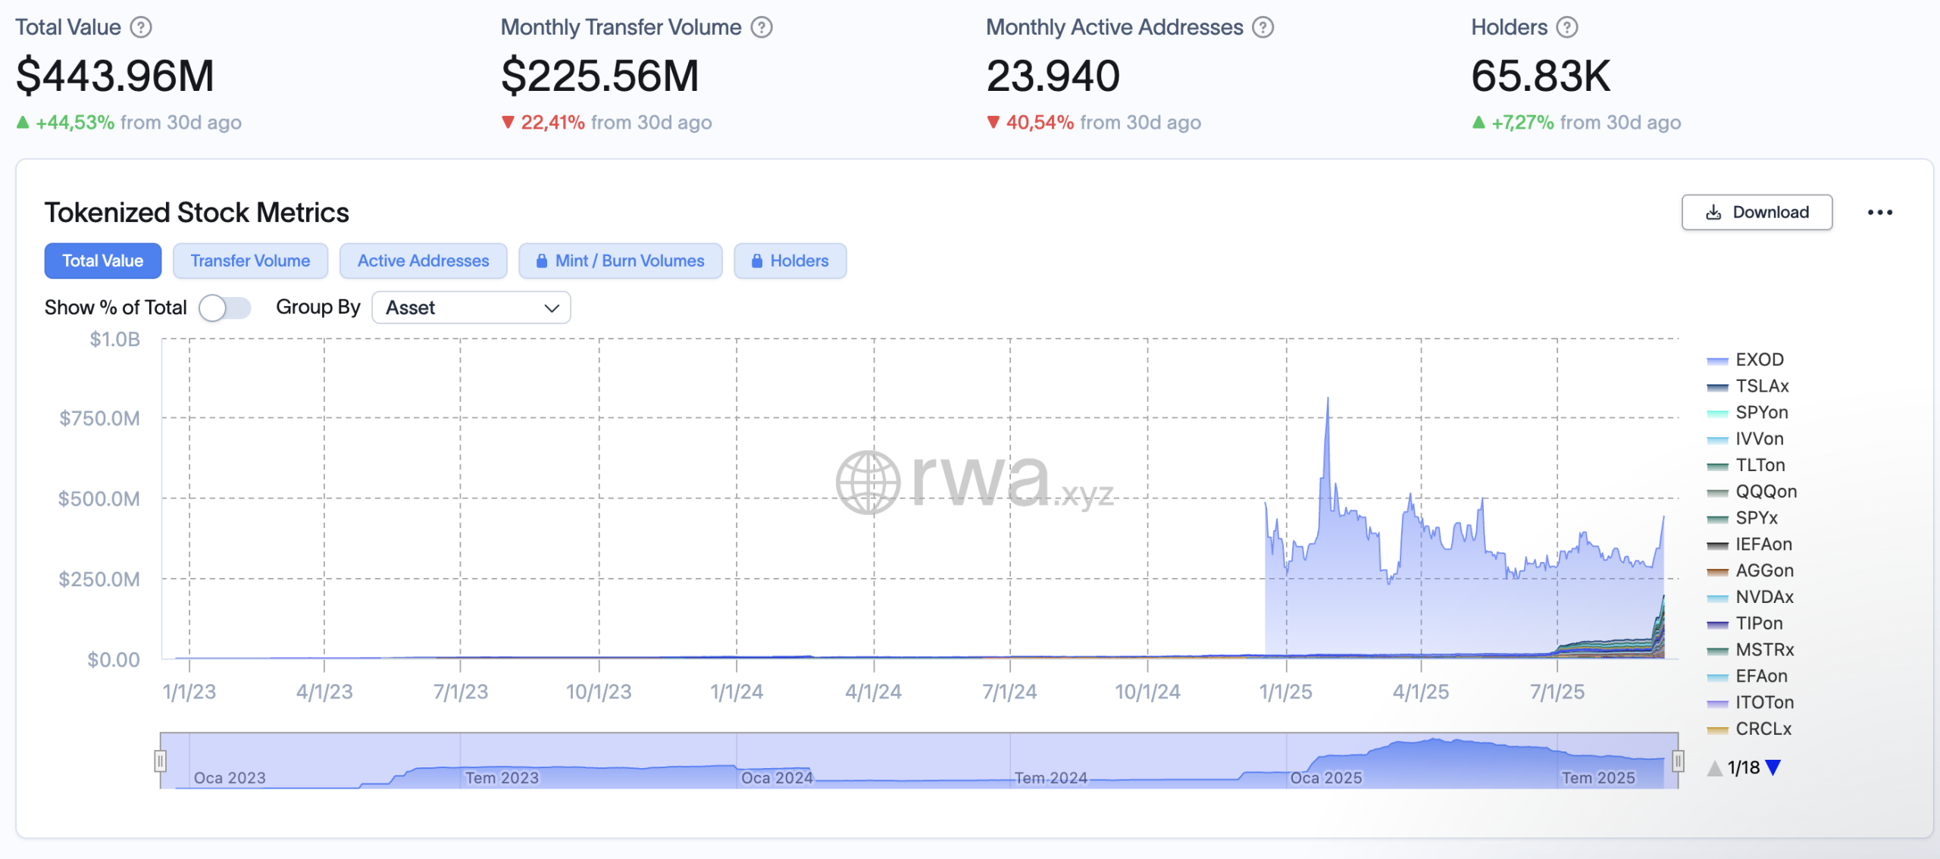Click legend previous page up arrow

coord(1715,768)
